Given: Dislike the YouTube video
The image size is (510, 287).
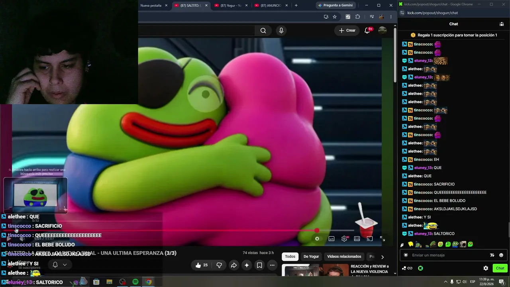Looking at the screenshot, I should coord(219,265).
